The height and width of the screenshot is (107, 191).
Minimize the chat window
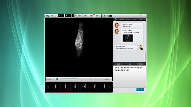pyautogui.click(x=138, y=15)
